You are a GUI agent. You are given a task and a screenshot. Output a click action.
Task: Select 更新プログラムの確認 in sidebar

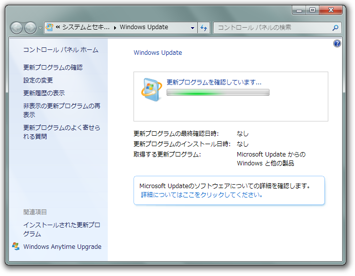[53, 67]
